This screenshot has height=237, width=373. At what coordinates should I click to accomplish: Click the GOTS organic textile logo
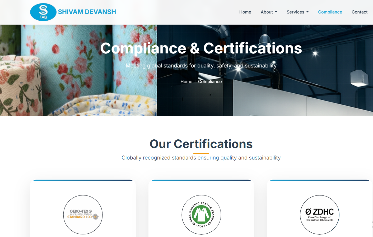pos(201,215)
